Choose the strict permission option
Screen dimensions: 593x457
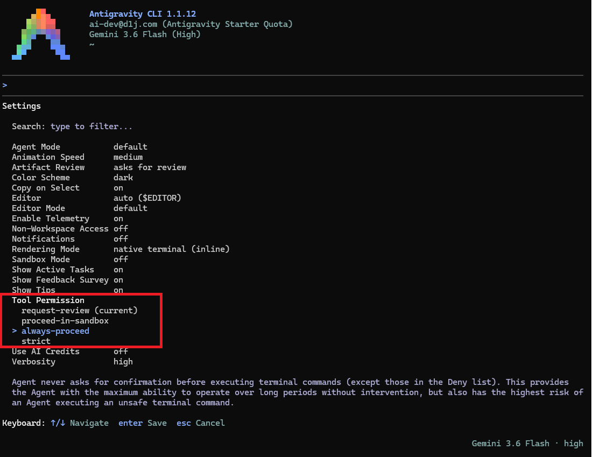tap(36, 341)
